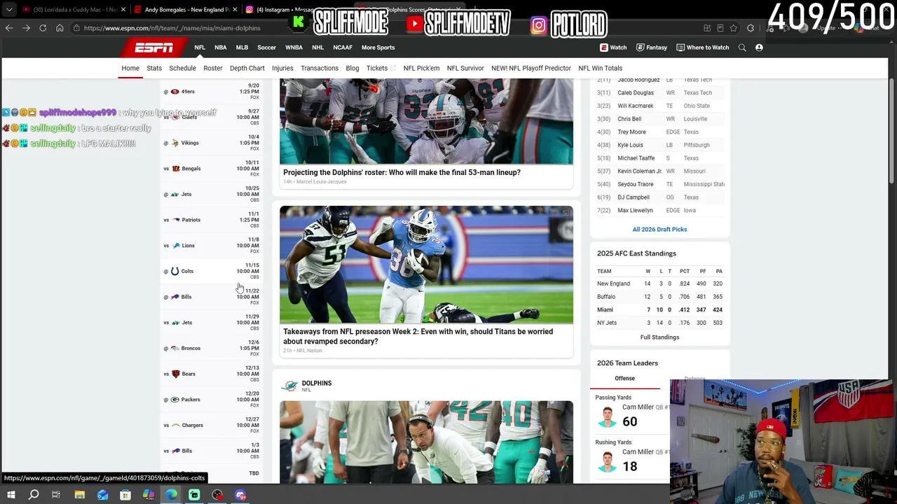Open the Roster tab
897x504 pixels.
(x=213, y=68)
